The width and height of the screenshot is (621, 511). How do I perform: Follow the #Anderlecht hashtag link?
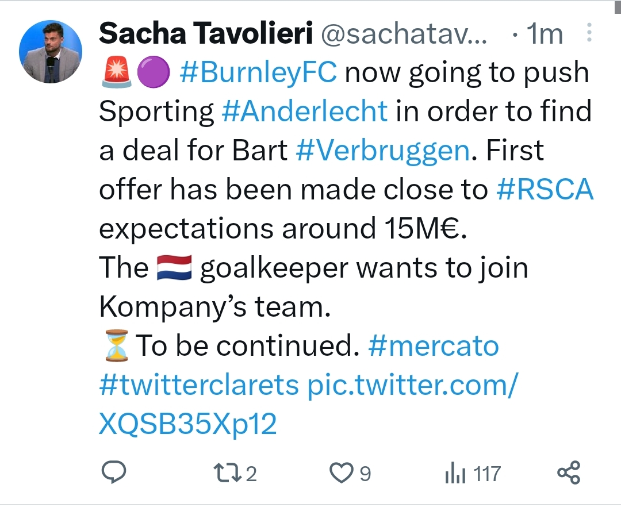coord(304,112)
